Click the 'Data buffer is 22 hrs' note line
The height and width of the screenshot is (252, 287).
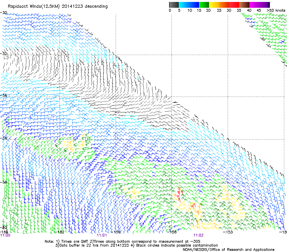137,245
